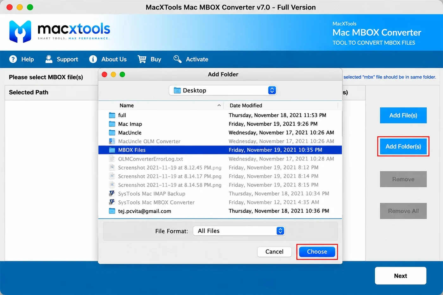Image resolution: width=443 pixels, height=295 pixels.
Task: Click the Selected Path column header
Action: [28, 92]
